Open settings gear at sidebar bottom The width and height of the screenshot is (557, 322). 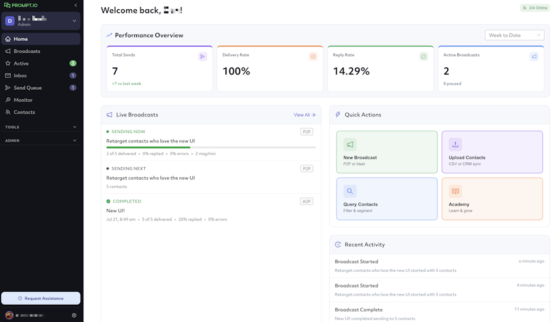click(74, 315)
